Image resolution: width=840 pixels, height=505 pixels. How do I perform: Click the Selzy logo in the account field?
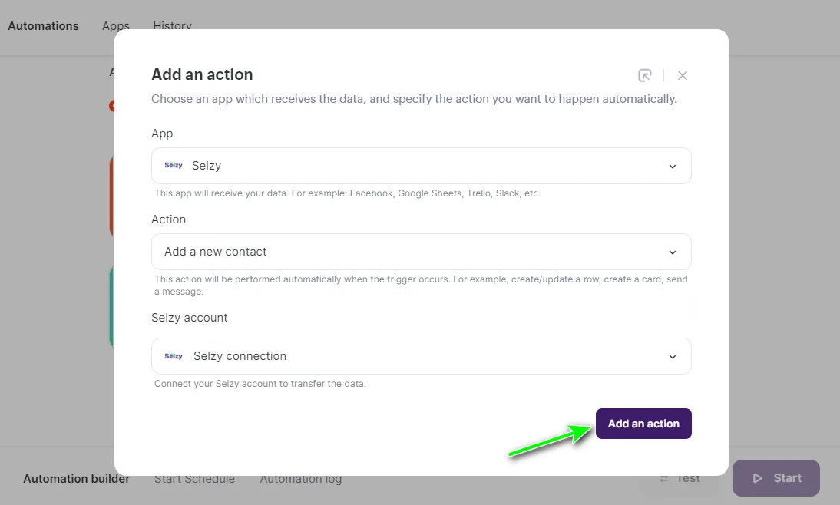point(173,355)
